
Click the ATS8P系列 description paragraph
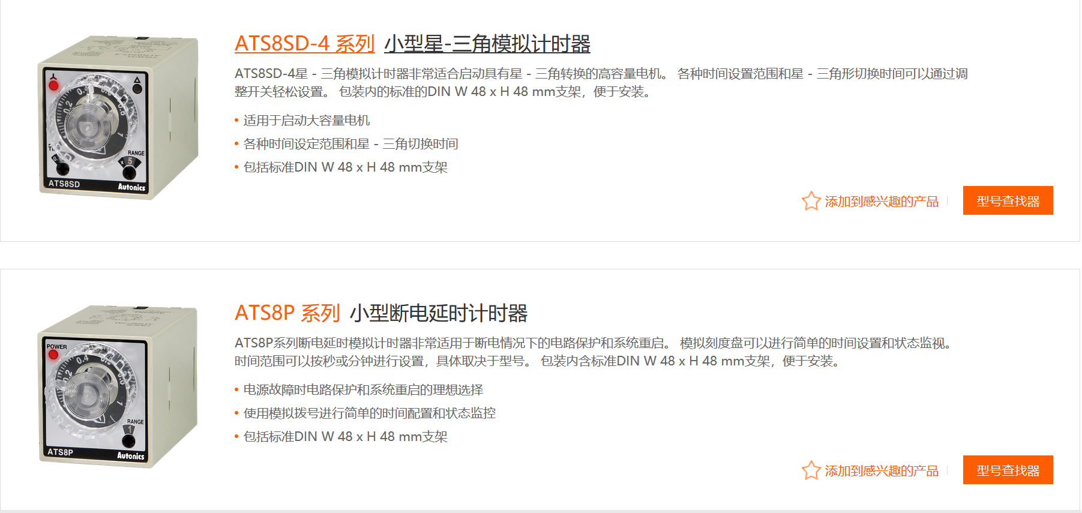[x=594, y=352]
